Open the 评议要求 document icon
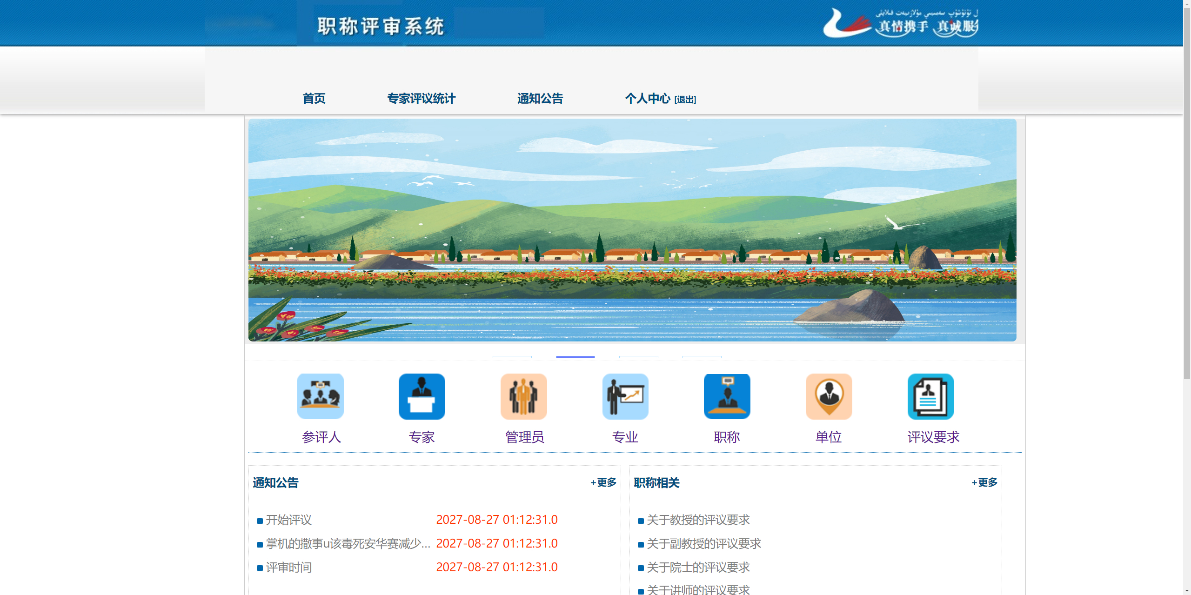The image size is (1191, 595). pyautogui.click(x=930, y=396)
